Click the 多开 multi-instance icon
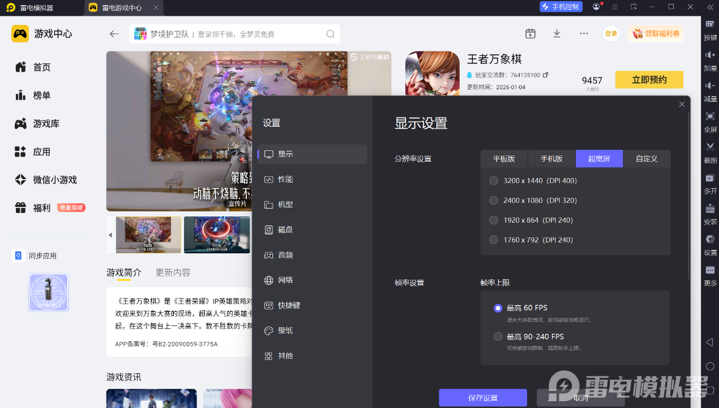Screen dimensions: 719x408 (x=710, y=179)
